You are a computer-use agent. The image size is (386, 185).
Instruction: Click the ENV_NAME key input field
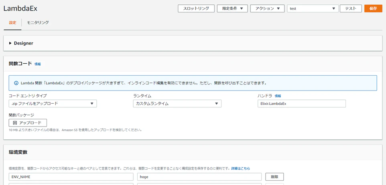pyautogui.click(x=71, y=177)
